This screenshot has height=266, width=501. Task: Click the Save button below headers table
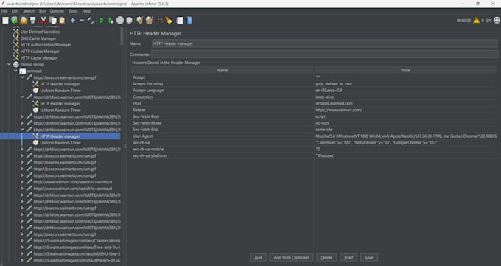point(368,257)
